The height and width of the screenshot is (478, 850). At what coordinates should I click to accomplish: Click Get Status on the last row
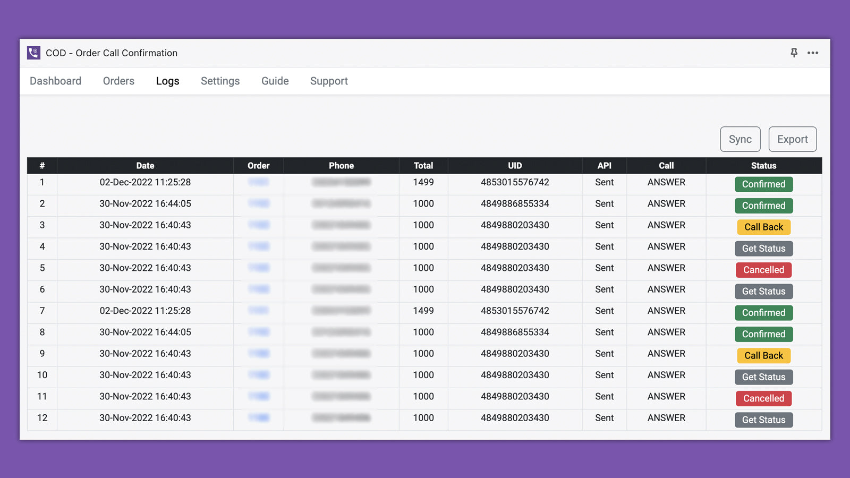click(x=763, y=420)
